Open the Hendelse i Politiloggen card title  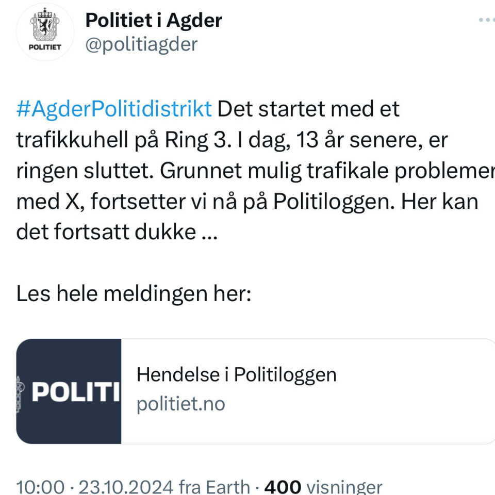pyautogui.click(x=236, y=375)
